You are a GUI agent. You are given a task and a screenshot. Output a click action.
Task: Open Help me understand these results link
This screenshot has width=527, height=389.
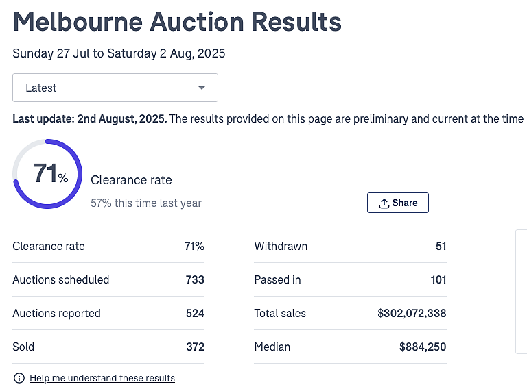click(102, 378)
